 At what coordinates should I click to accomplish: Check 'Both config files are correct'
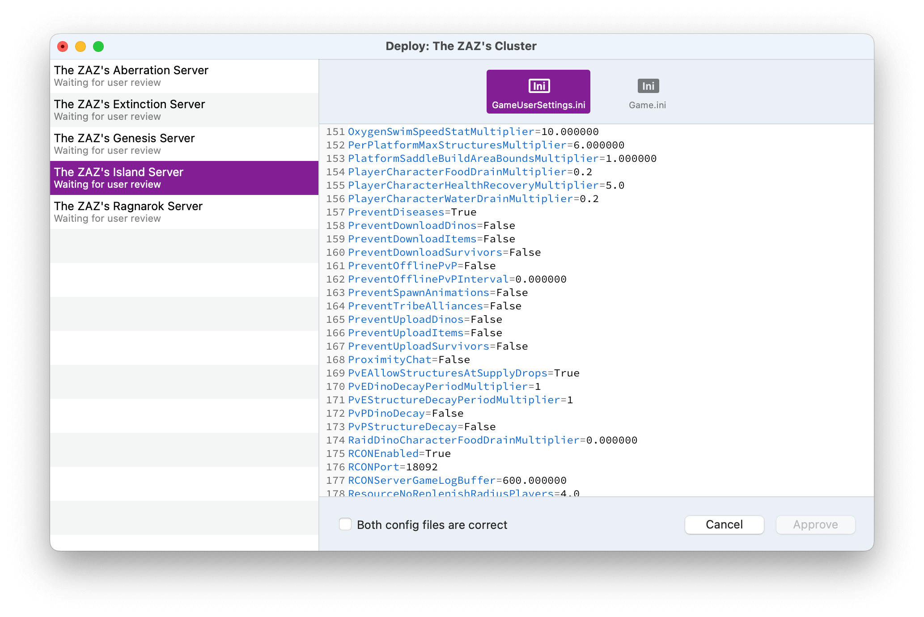tap(345, 524)
